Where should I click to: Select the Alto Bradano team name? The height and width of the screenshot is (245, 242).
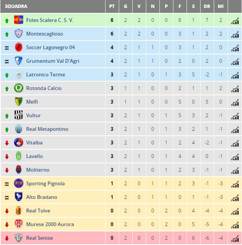41,197
